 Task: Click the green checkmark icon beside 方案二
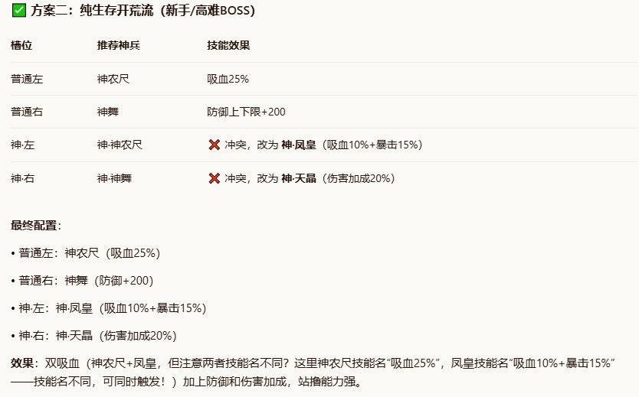(x=19, y=10)
